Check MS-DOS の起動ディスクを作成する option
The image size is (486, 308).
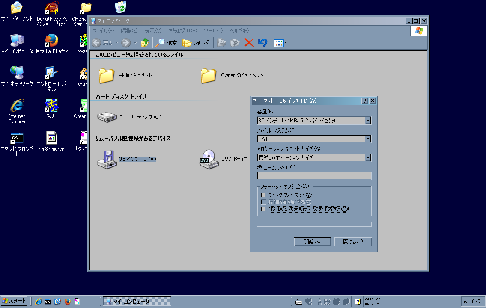tap(263, 209)
